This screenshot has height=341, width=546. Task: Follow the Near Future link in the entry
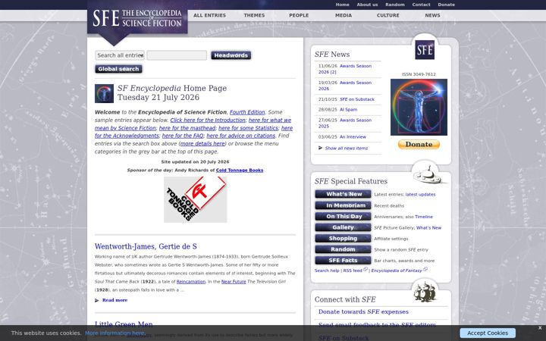[x=234, y=281]
